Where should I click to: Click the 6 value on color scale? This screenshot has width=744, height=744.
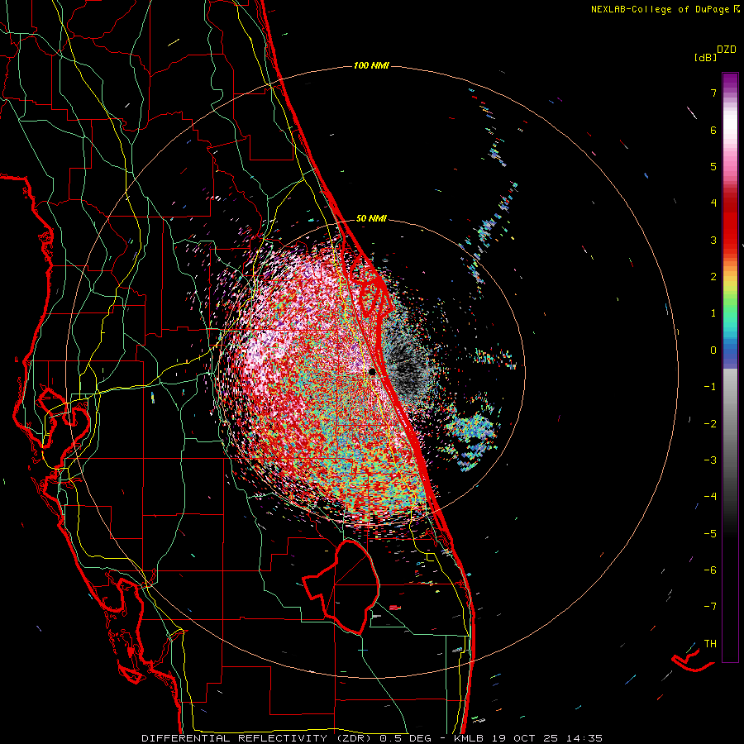coord(713,130)
